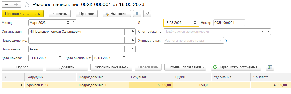
Task: Open the document report list icon
Action: click(137, 14)
